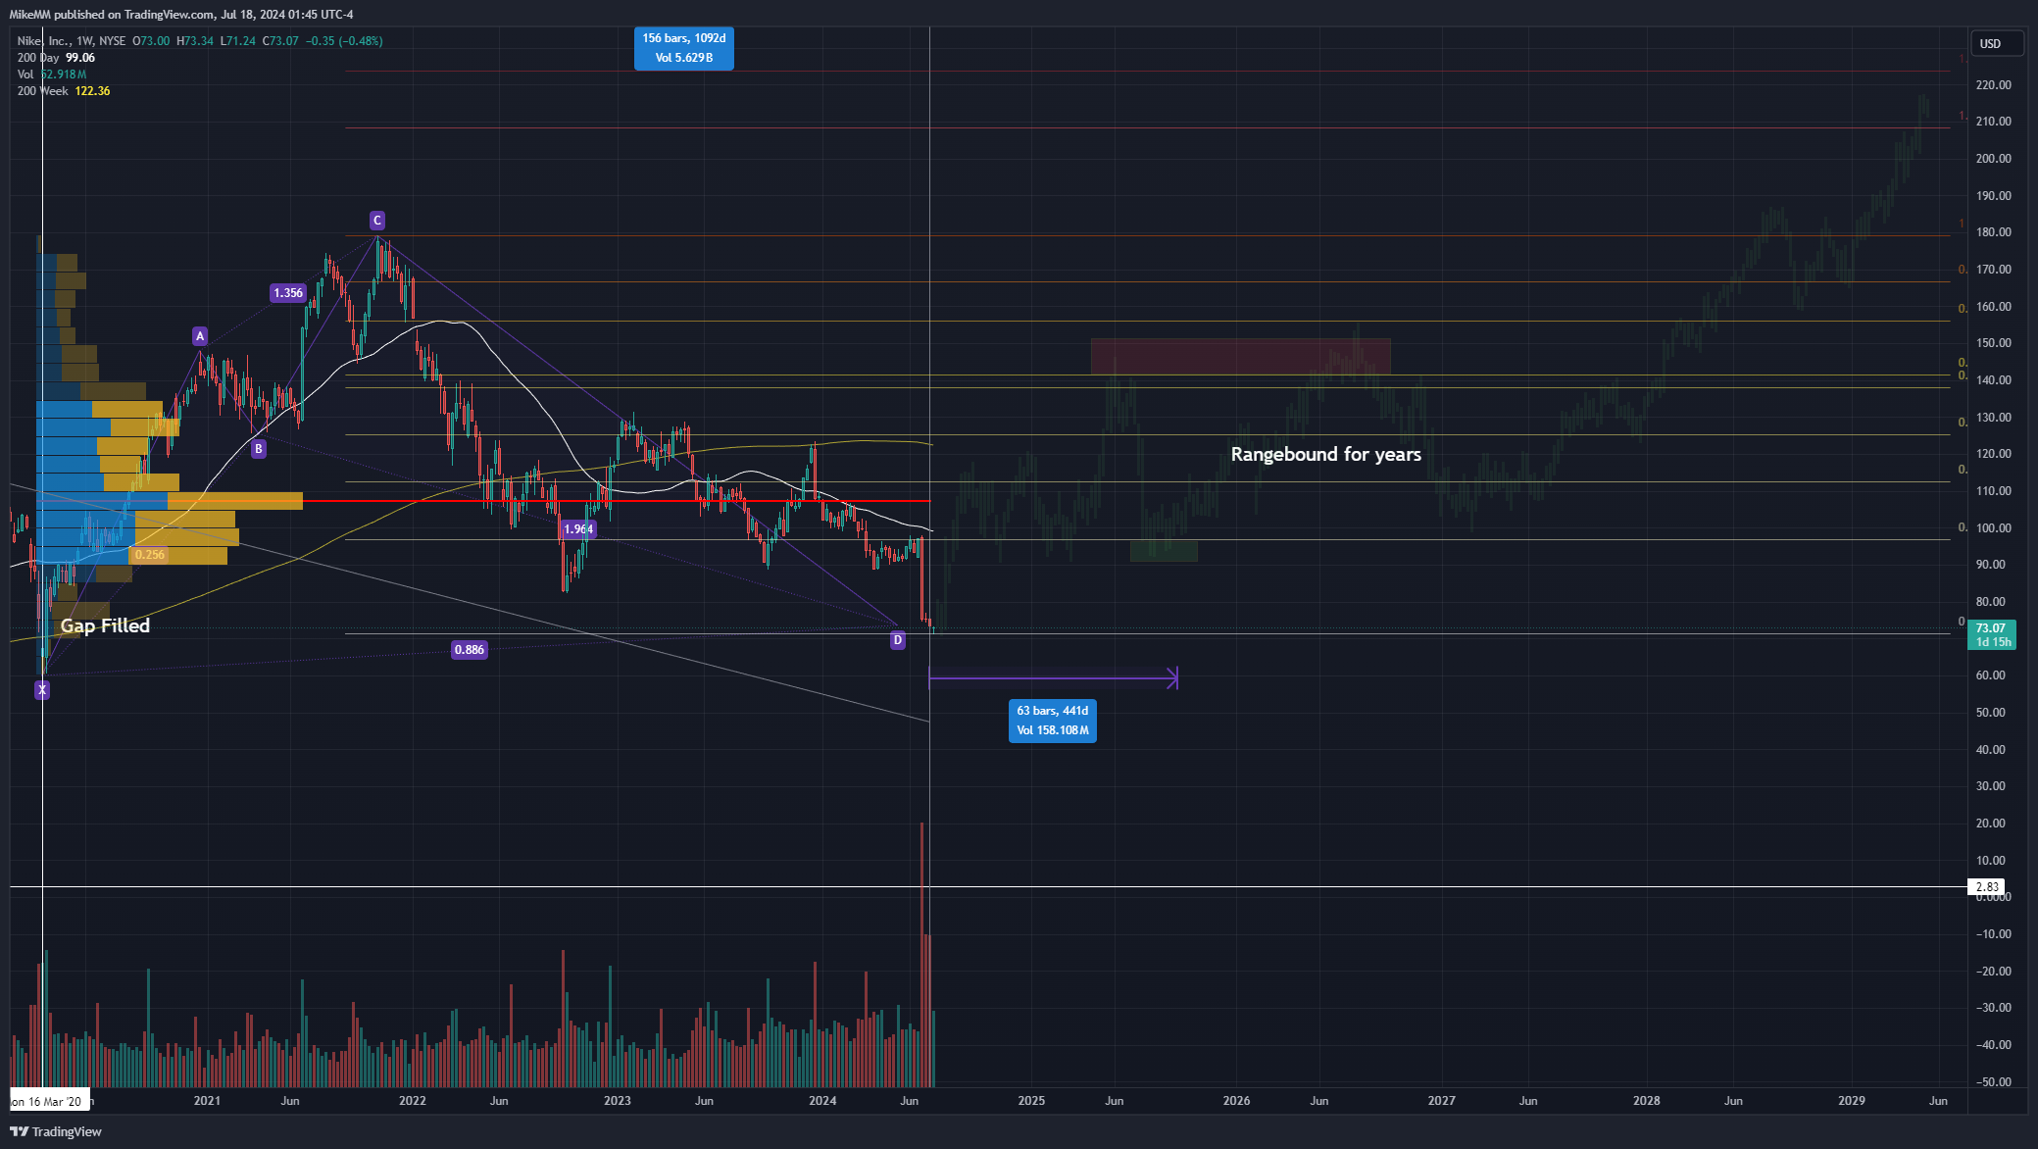Select the XABCD pattern point D label
The image size is (2038, 1149).
pyautogui.click(x=898, y=640)
